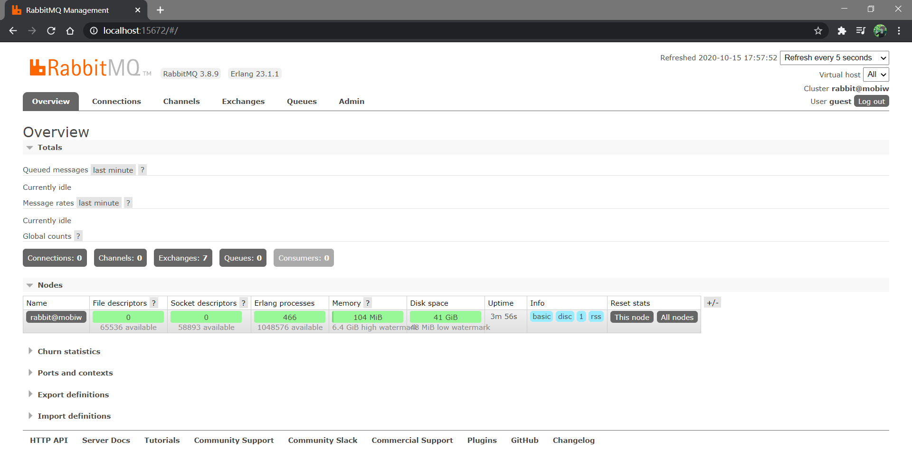The height and width of the screenshot is (450, 912).
Task: Open the Tutorials footer link
Action: point(162,441)
